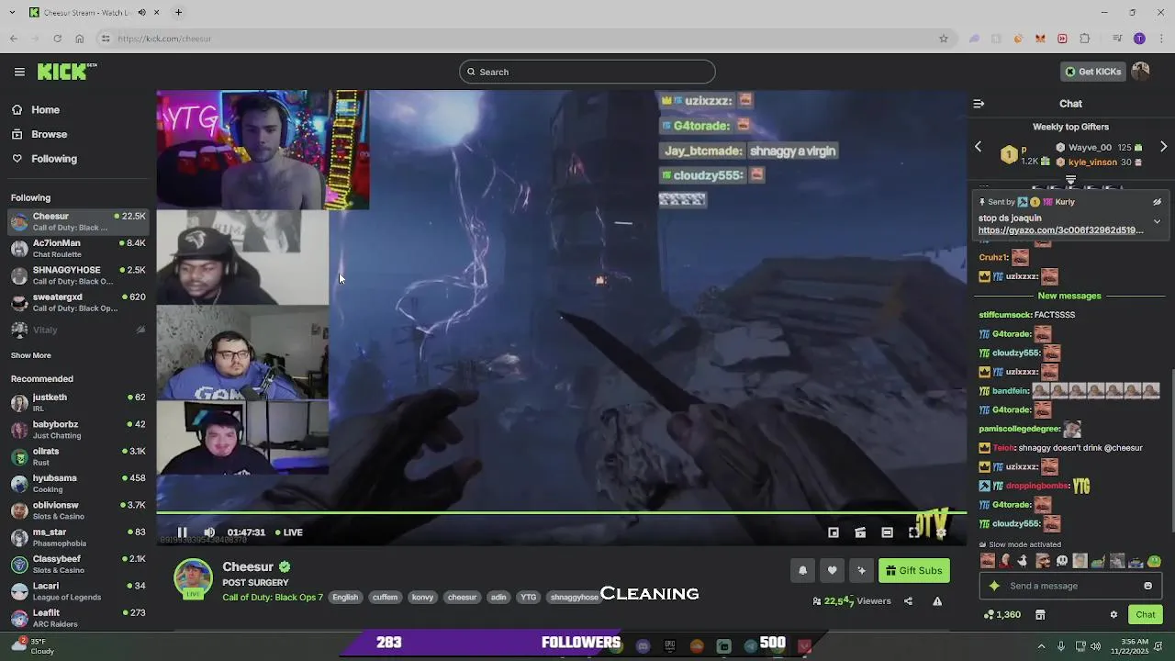The image size is (1175, 661).
Task: Report stream with warning triangle icon
Action: tap(937, 601)
